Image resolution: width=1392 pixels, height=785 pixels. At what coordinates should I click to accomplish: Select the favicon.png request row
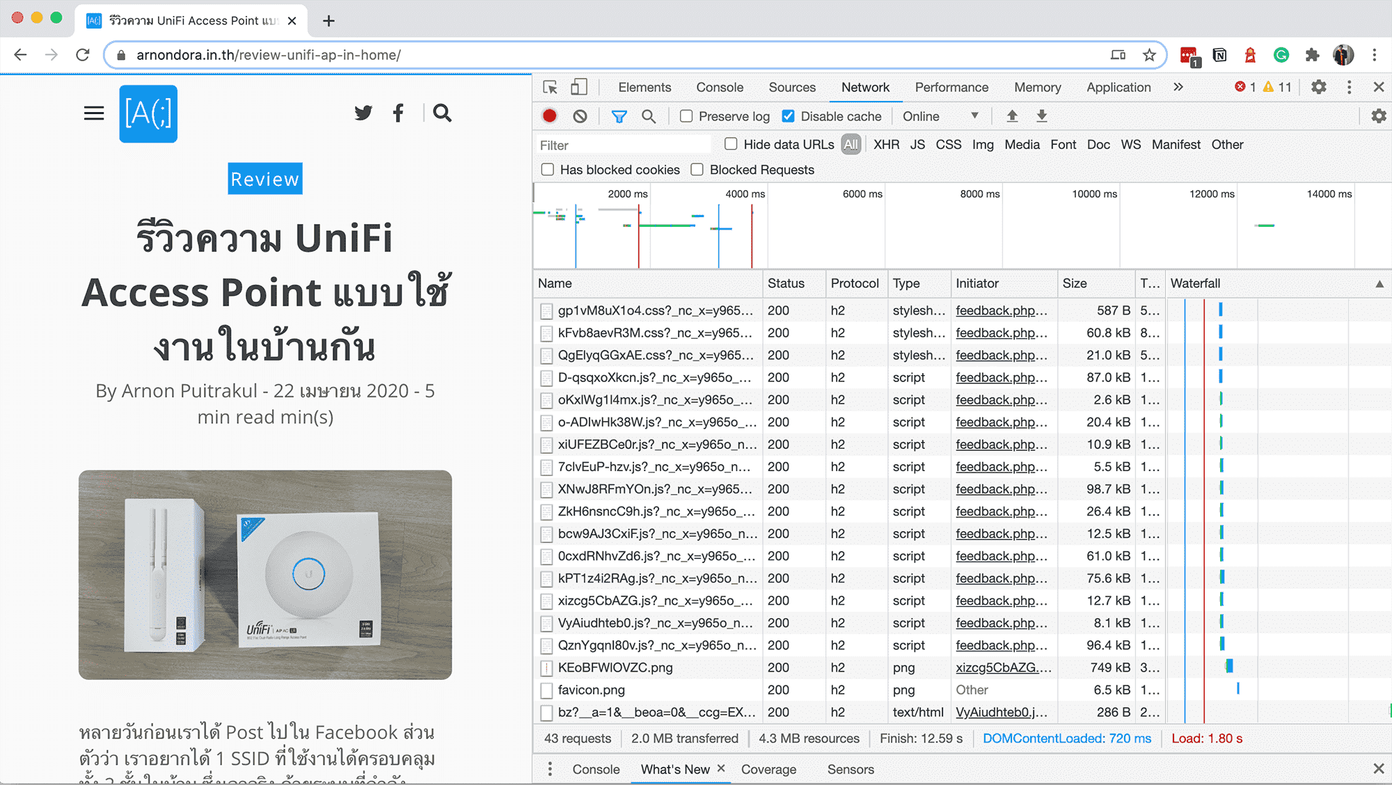click(x=962, y=690)
